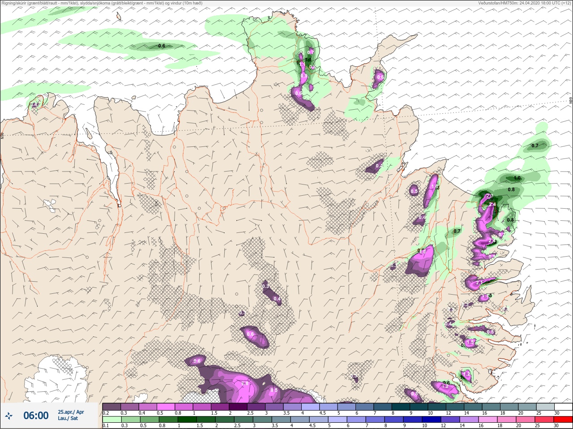The width and height of the screenshot is (573, 429).
Task: Click the upper legend pink swatch between 0.5 and 0.8
Action: 166,407
